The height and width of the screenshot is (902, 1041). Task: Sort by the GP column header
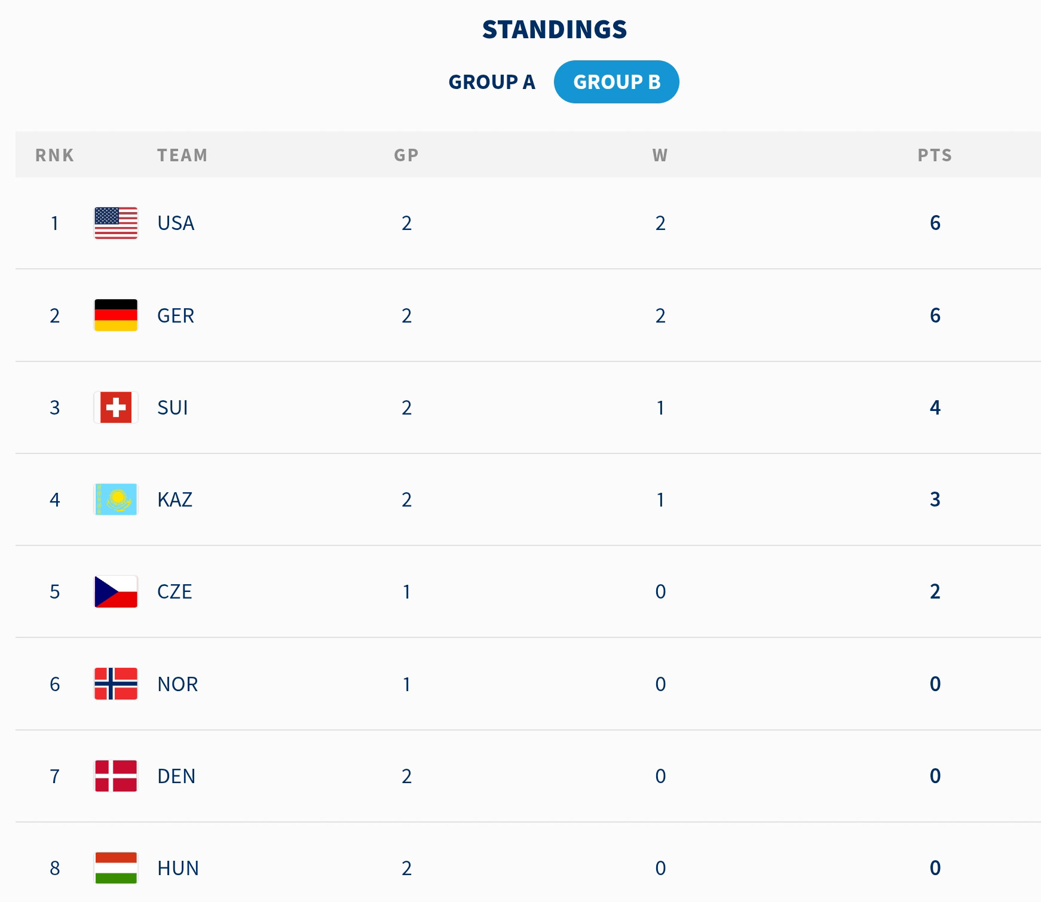click(x=406, y=155)
